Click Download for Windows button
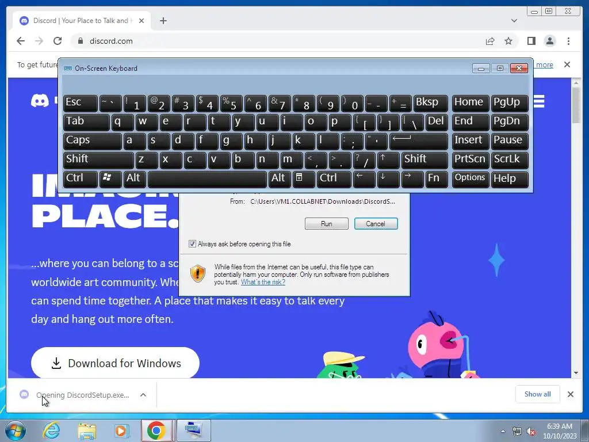 [115, 363]
